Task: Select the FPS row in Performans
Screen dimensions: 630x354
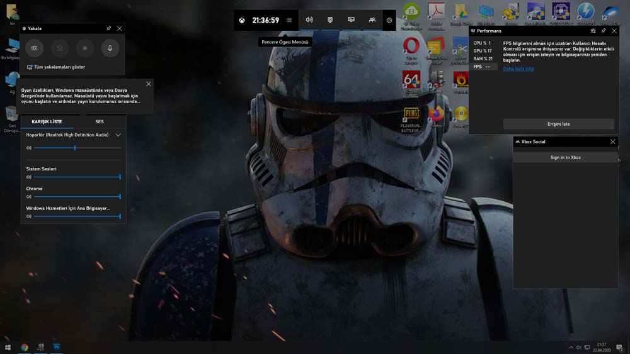Action: [x=484, y=67]
